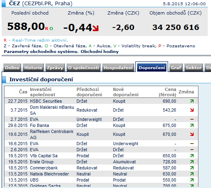Click the green up arrow in Vtb Capital row
Viewport: 211px width, 188px height.
(192, 156)
